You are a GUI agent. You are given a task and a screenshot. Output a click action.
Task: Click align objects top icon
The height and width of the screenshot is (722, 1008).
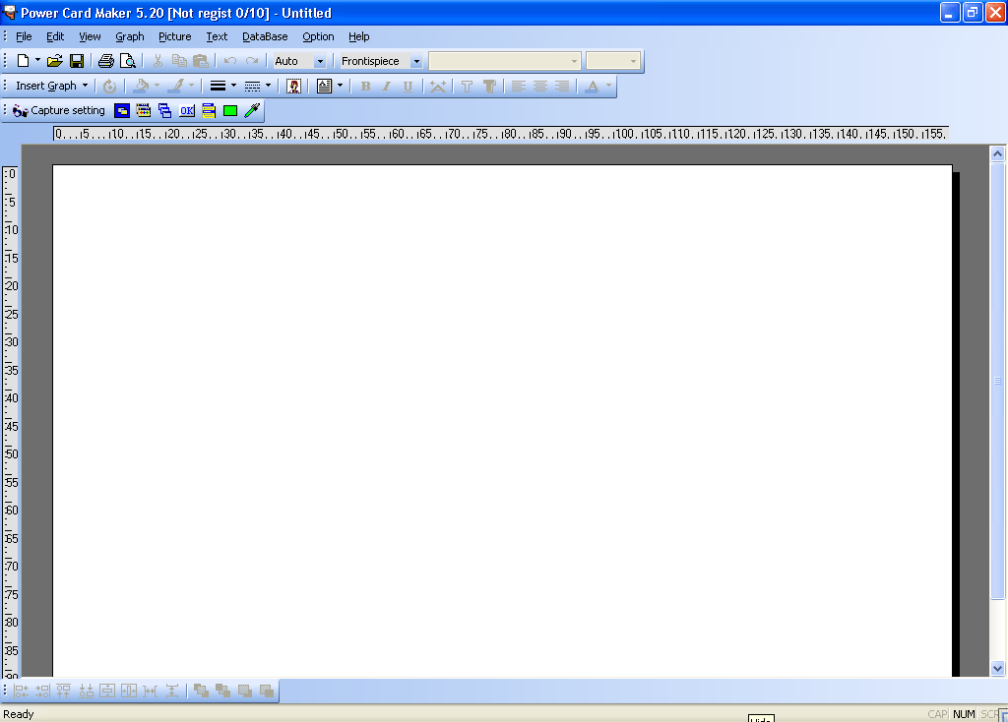click(x=64, y=692)
